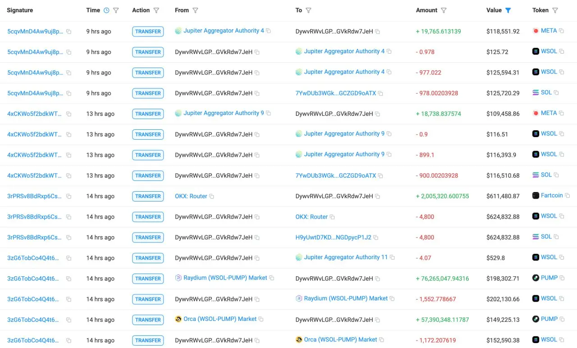Open the Fartcoin token page
The image size is (577, 348).
click(552, 196)
